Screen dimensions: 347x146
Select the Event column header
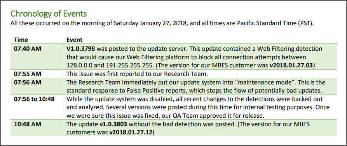tap(74, 40)
